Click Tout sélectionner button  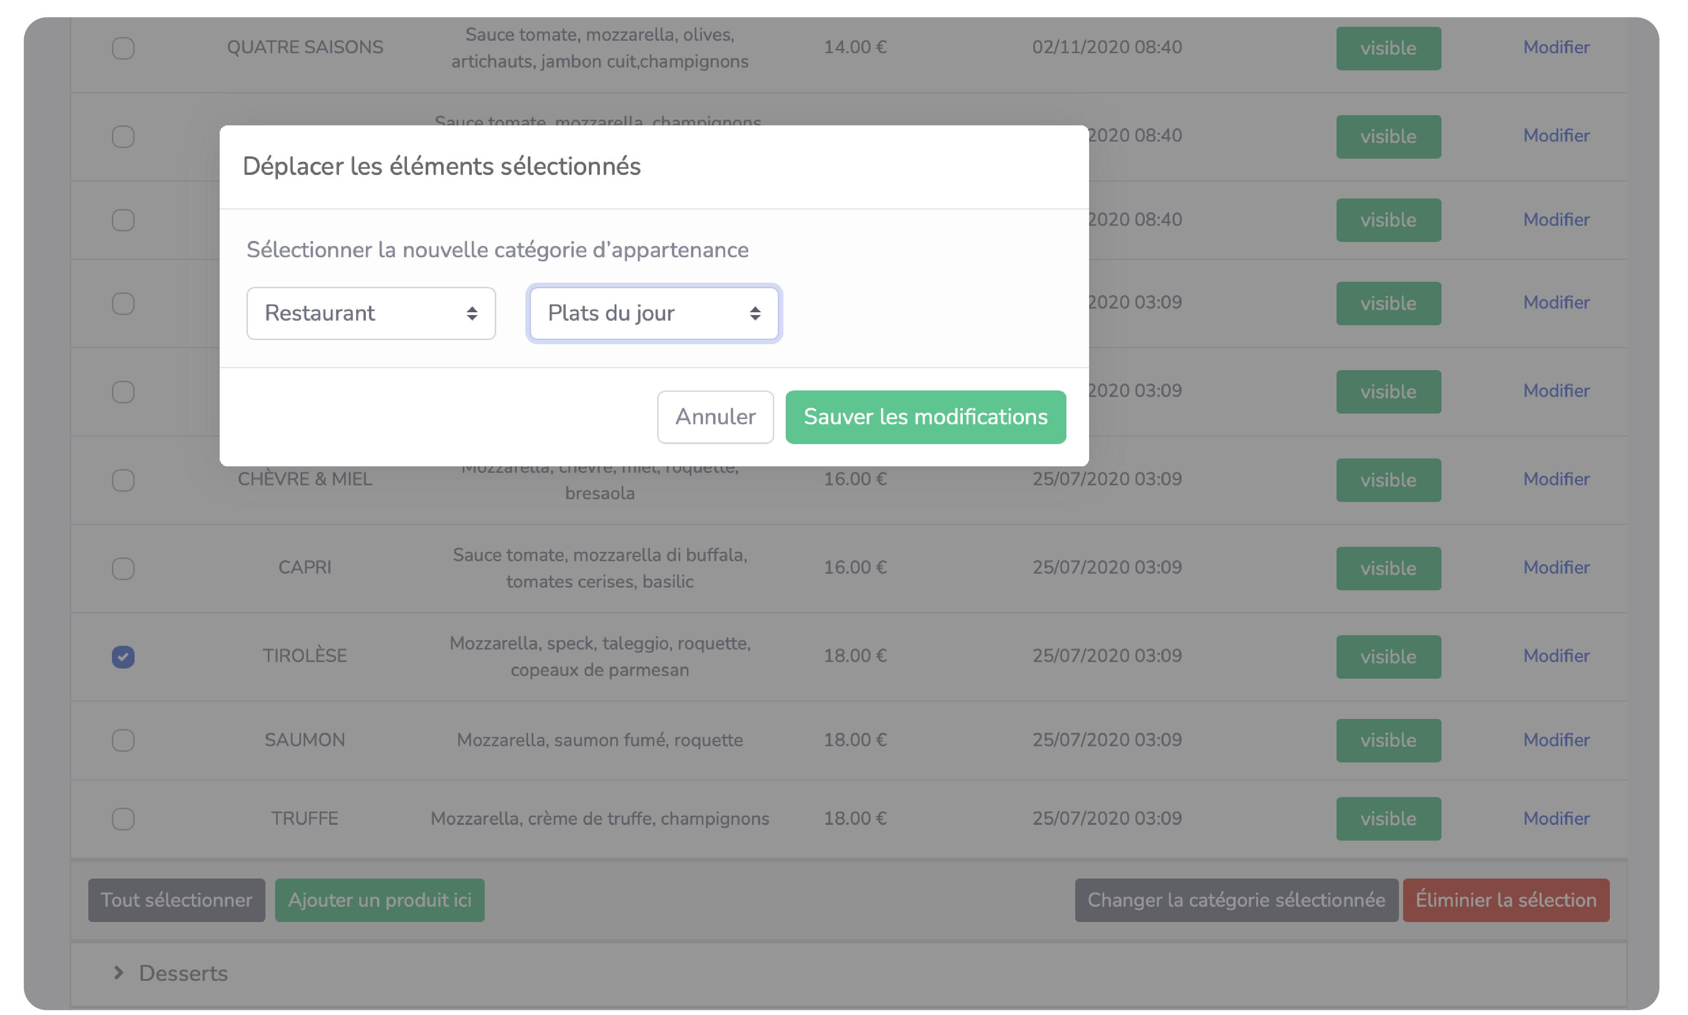tap(176, 900)
